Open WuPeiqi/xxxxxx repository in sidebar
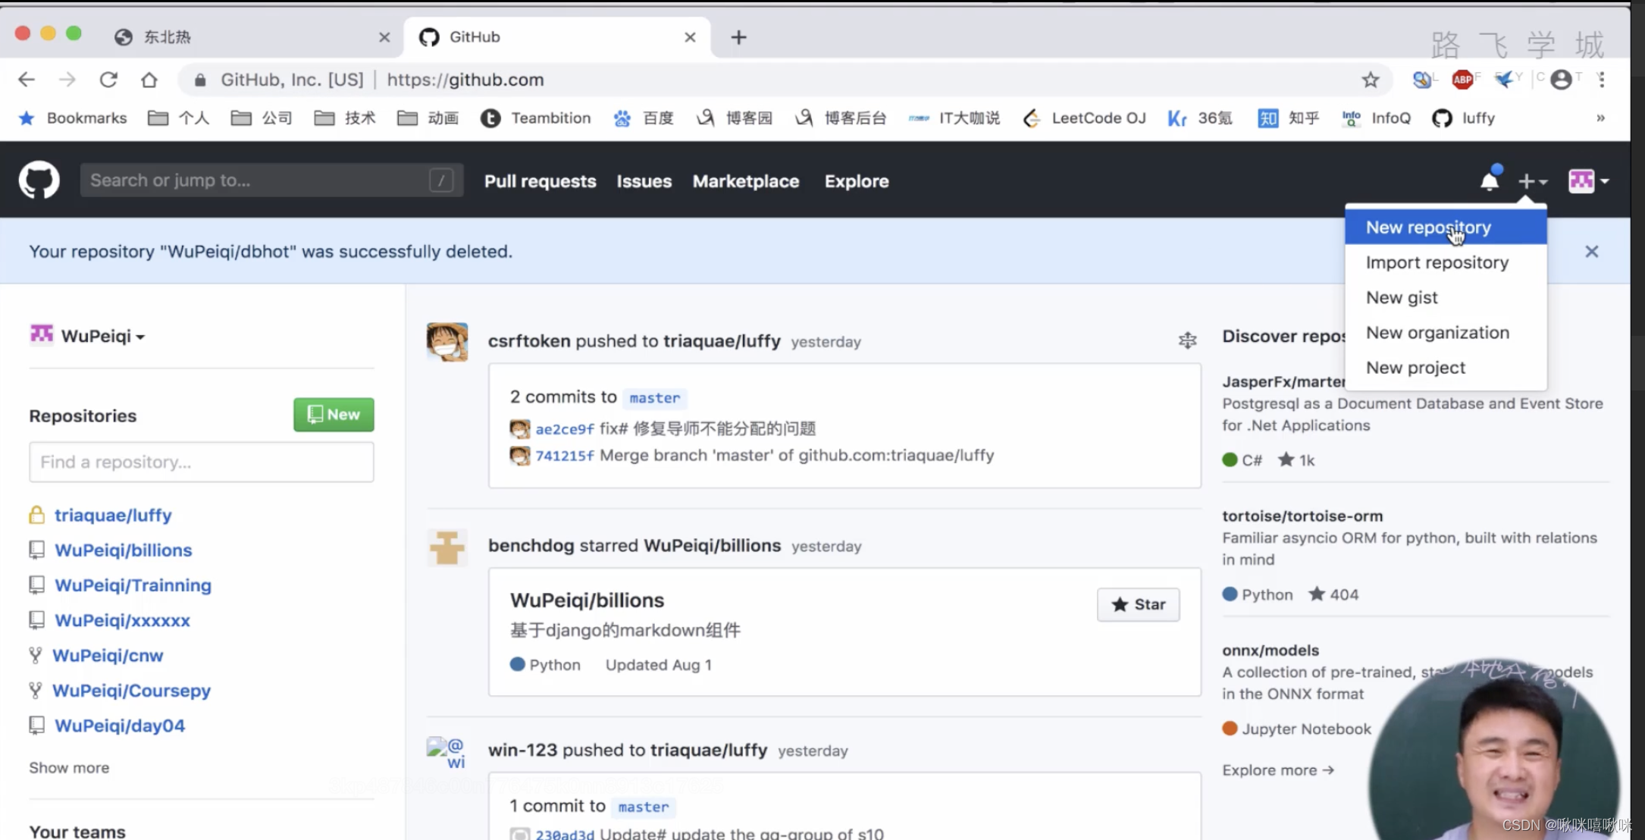 (122, 620)
